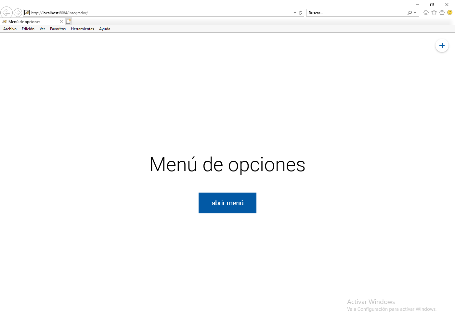Open the address bar autocomplete dropdown arrow
This screenshot has width=455, height=328.
pos(295,13)
